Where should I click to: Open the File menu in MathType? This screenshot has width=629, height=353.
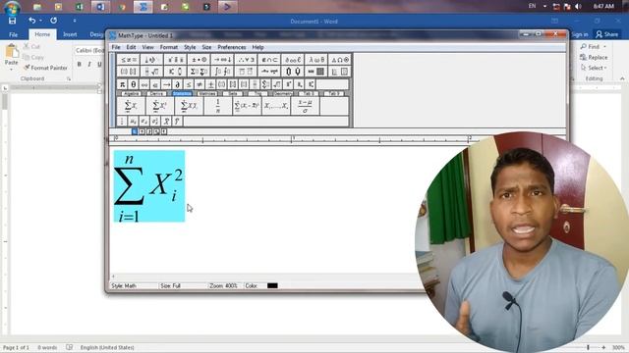tap(116, 47)
